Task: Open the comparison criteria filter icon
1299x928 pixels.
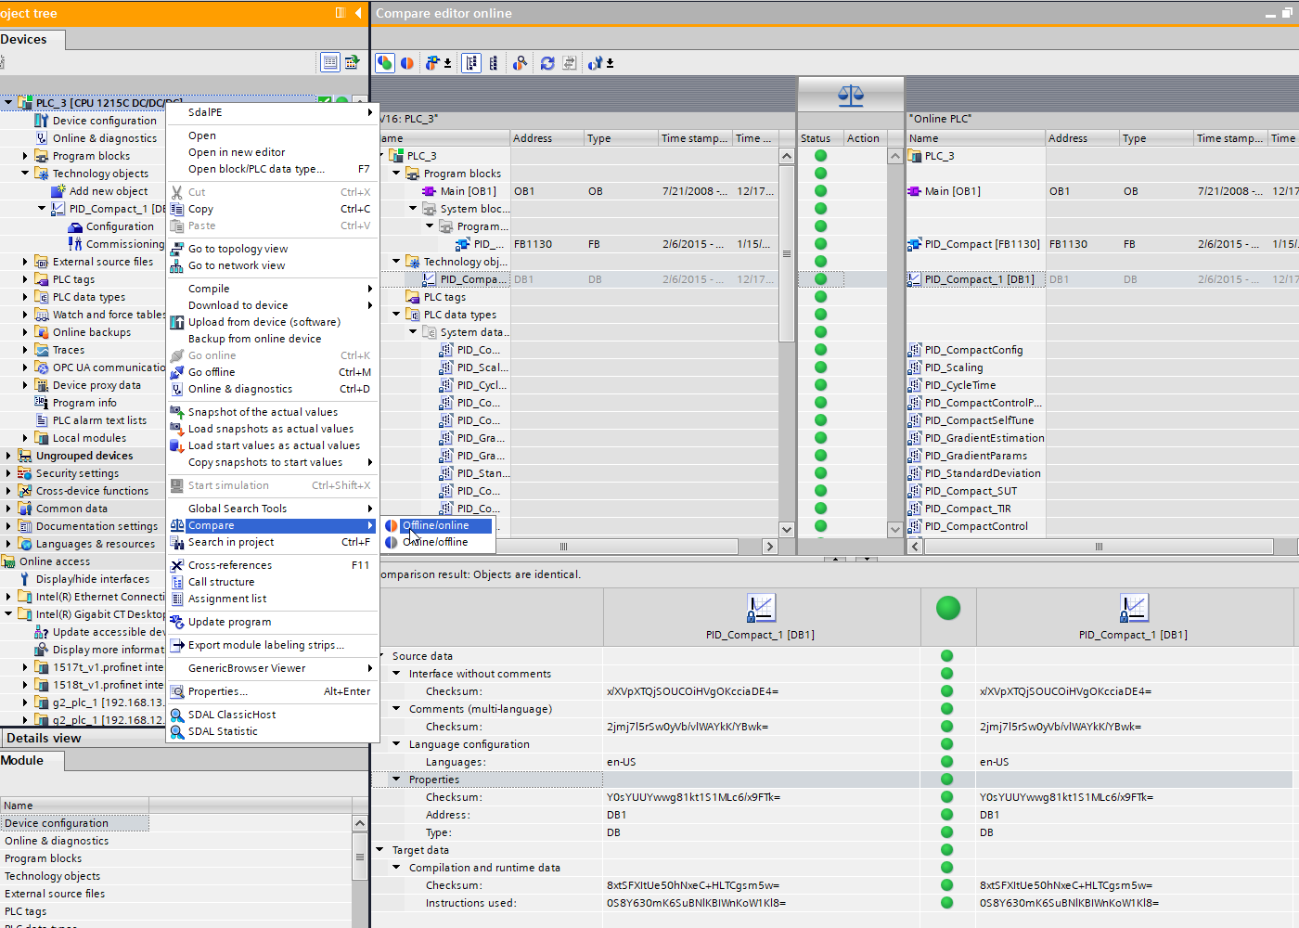Action: point(431,63)
